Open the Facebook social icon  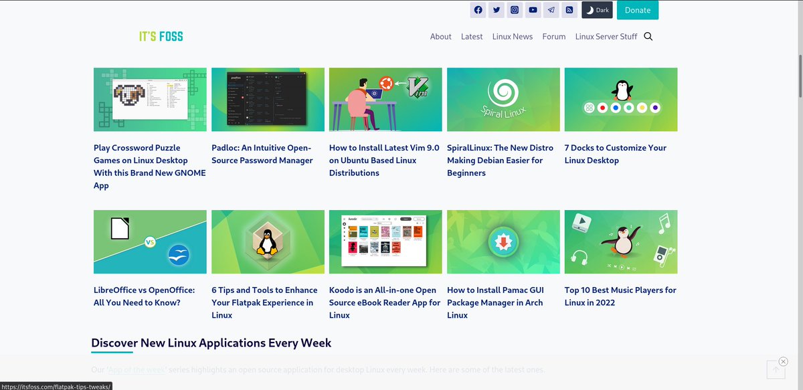[x=478, y=10]
